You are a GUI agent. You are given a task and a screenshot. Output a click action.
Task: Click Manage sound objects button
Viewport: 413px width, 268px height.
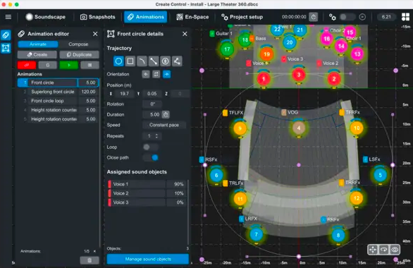point(148,259)
